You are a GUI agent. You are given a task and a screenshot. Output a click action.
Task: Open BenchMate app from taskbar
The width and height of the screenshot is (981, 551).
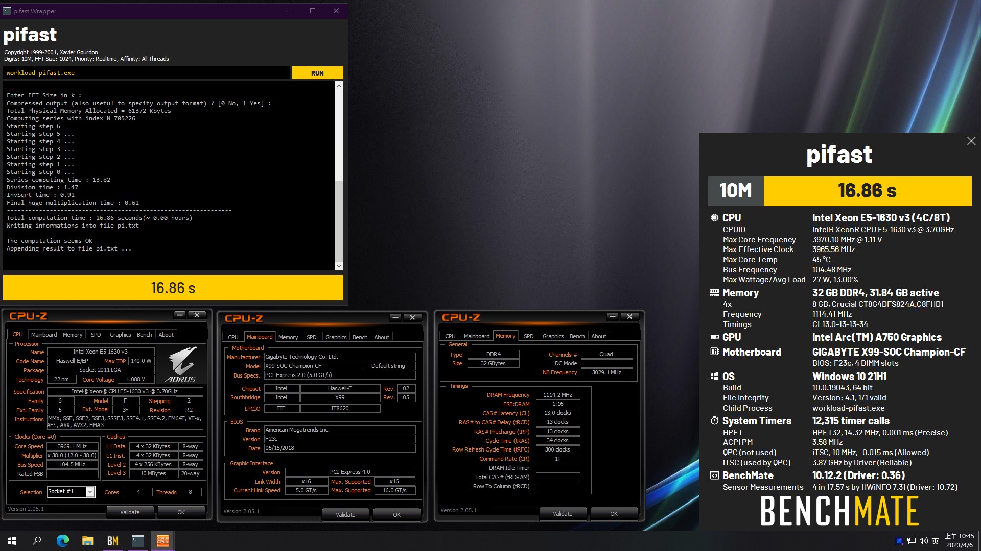pyautogui.click(x=113, y=541)
